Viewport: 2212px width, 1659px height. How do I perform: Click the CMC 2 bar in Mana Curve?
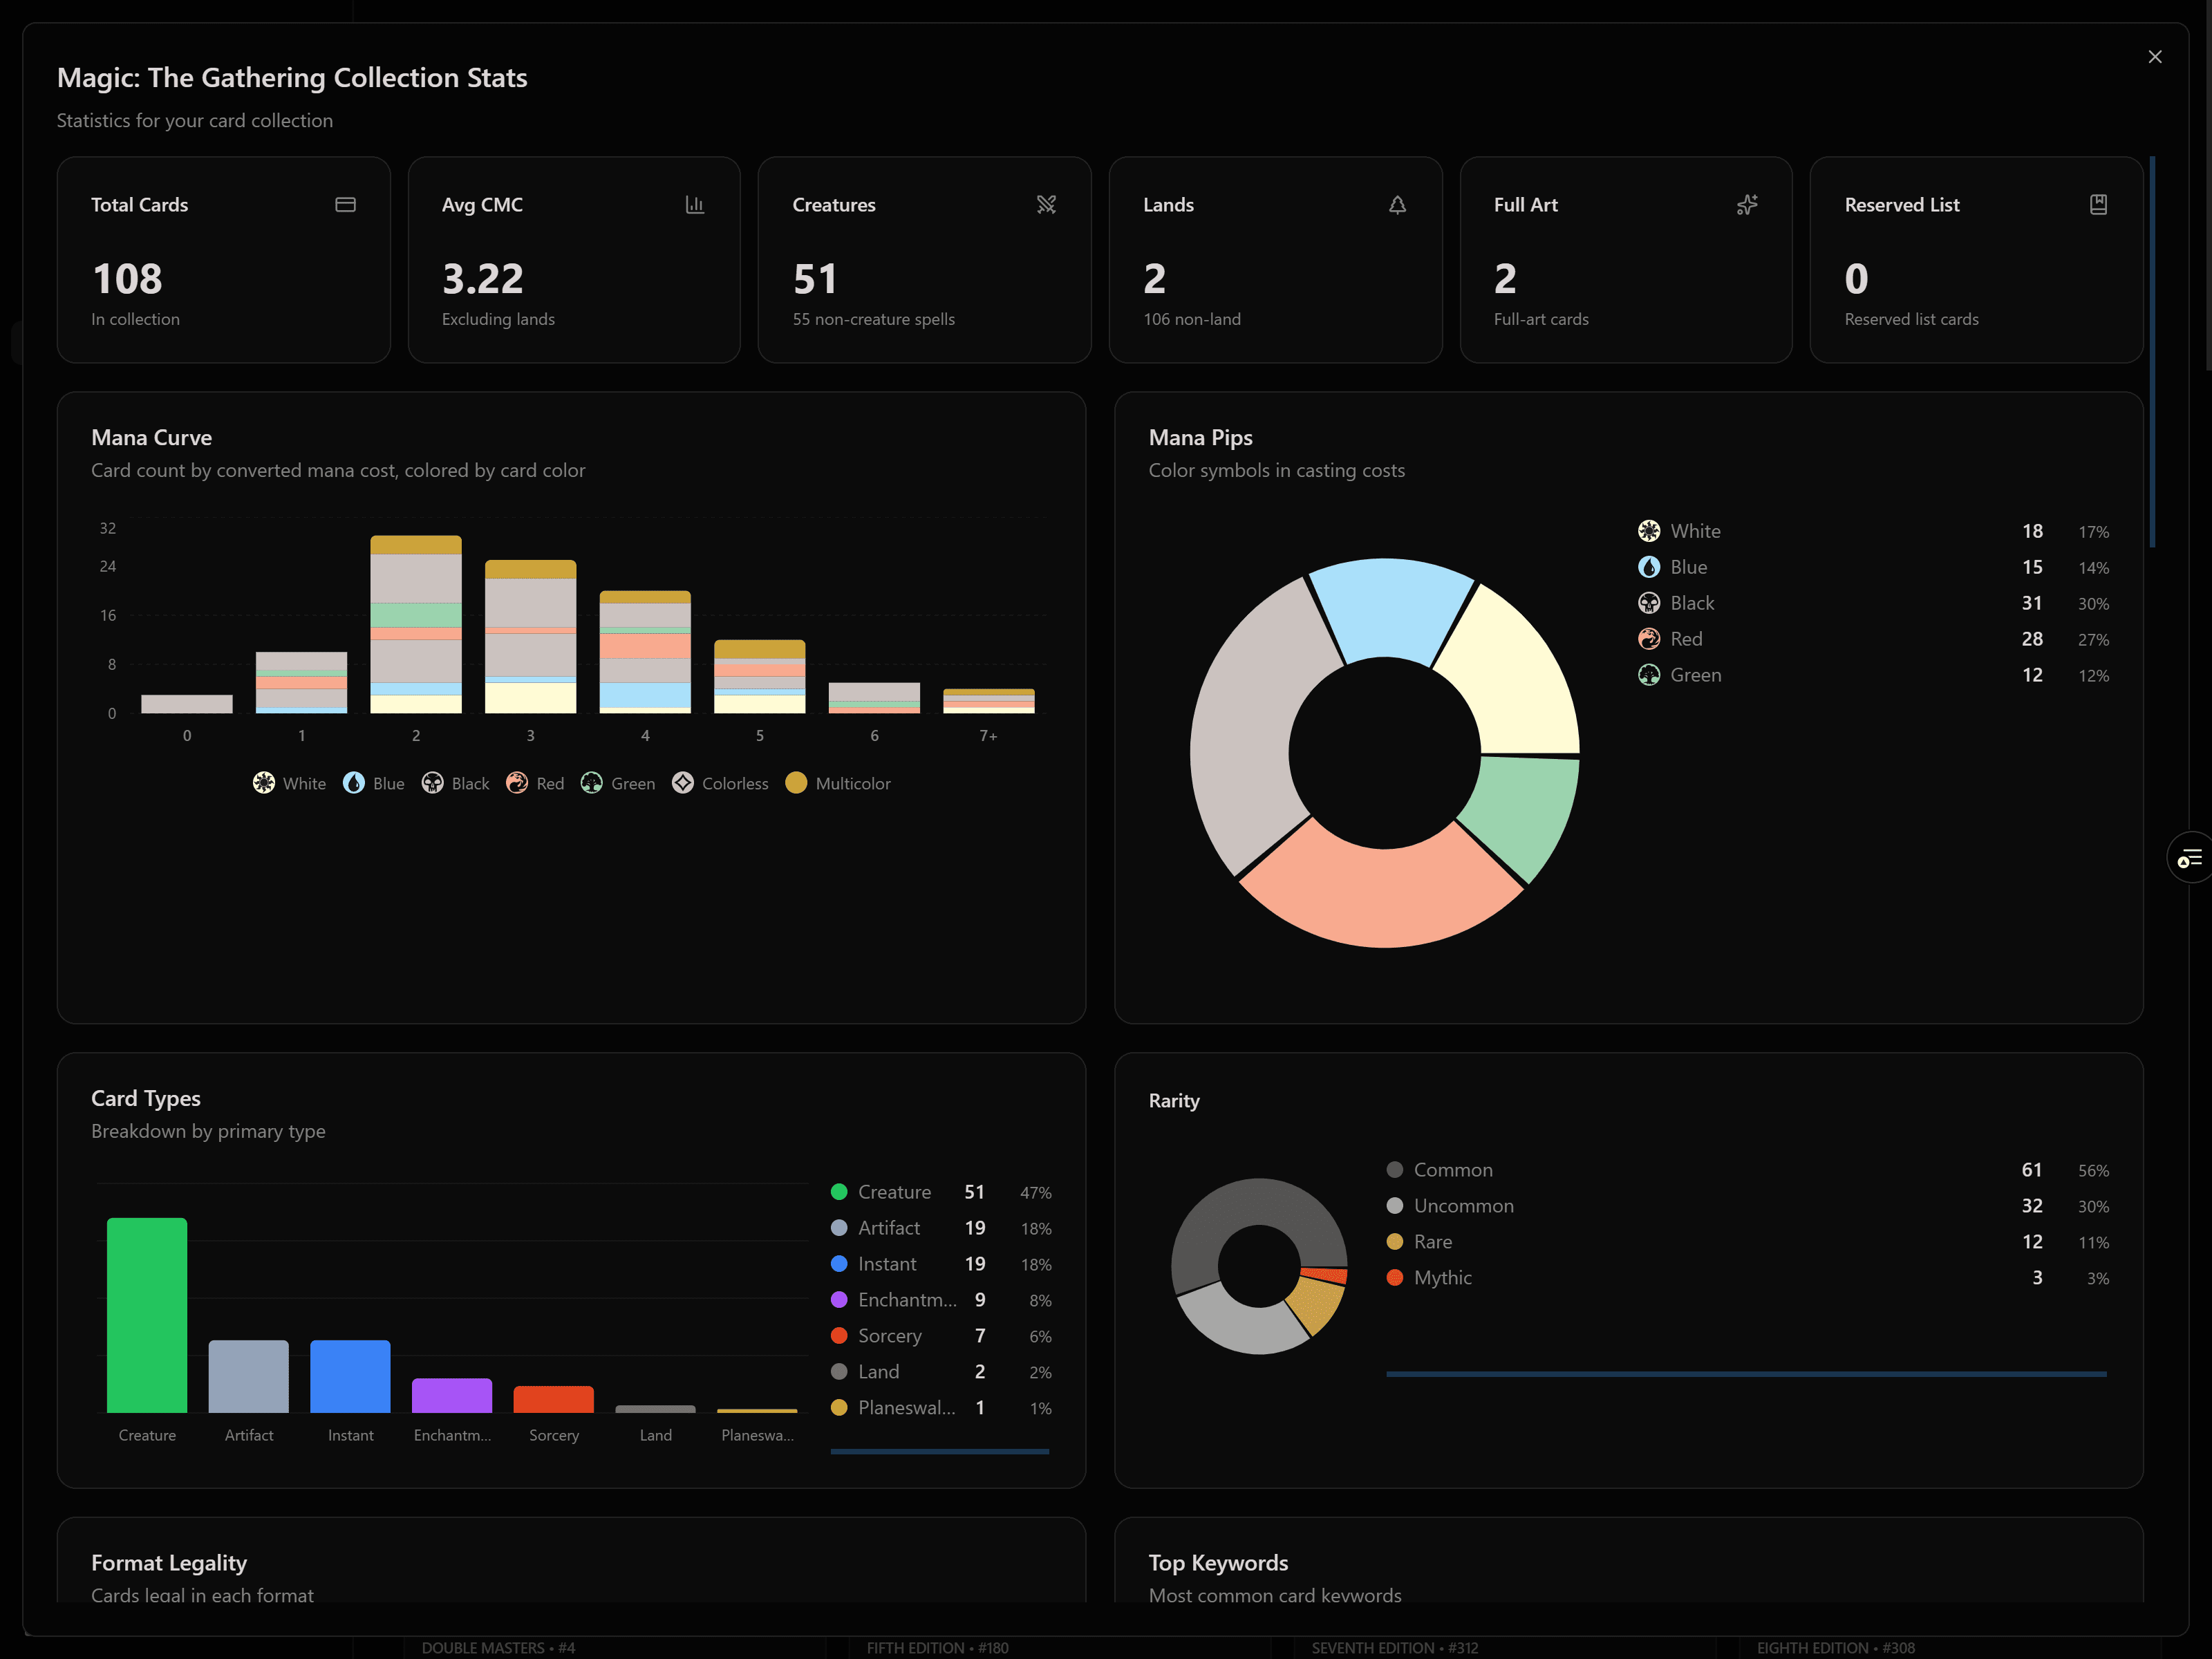pyautogui.click(x=416, y=625)
